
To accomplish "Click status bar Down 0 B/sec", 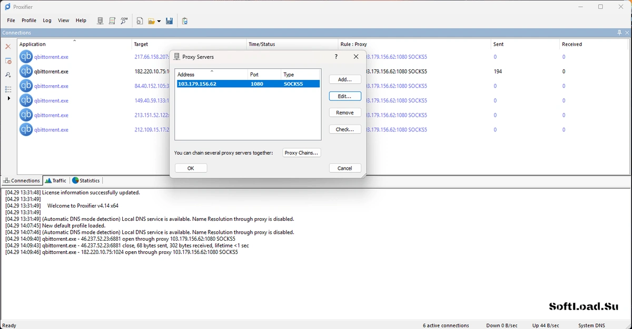I will click(x=502, y=325).
